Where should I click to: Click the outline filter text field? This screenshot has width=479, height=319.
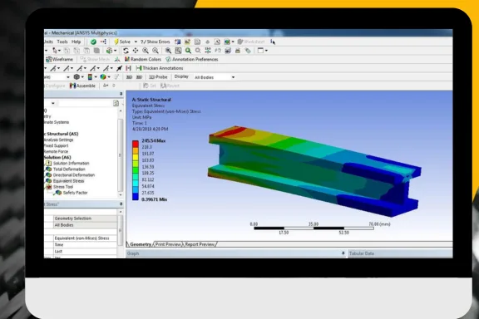85,104
